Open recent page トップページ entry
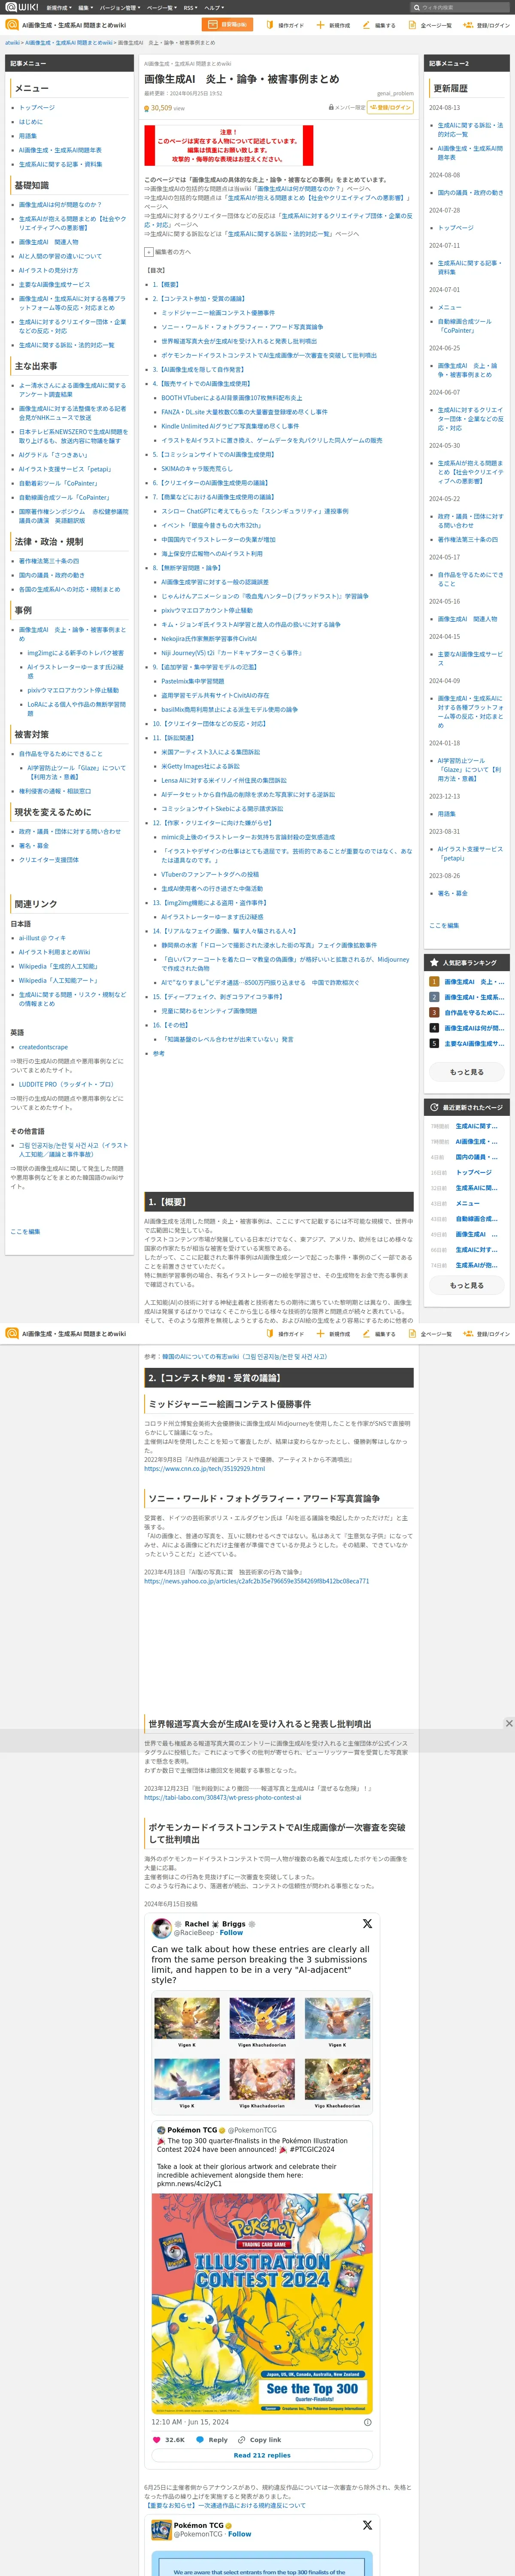 pos(474,1172)
